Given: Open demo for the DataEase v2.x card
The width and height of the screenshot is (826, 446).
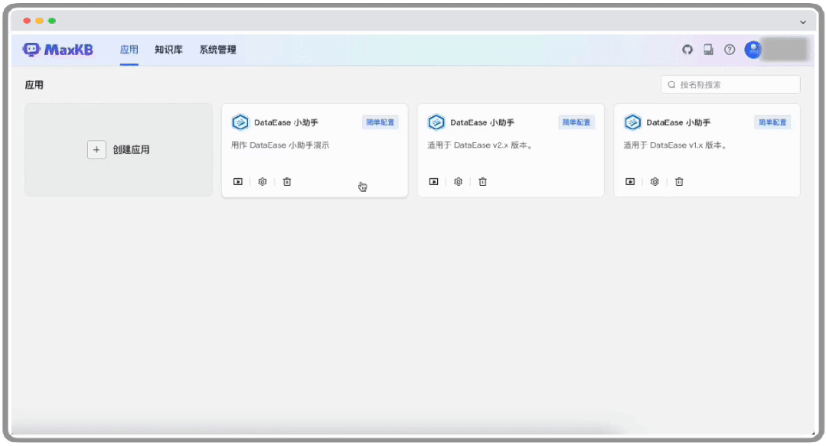Looking at the screenshot, I should coord(433,181).
